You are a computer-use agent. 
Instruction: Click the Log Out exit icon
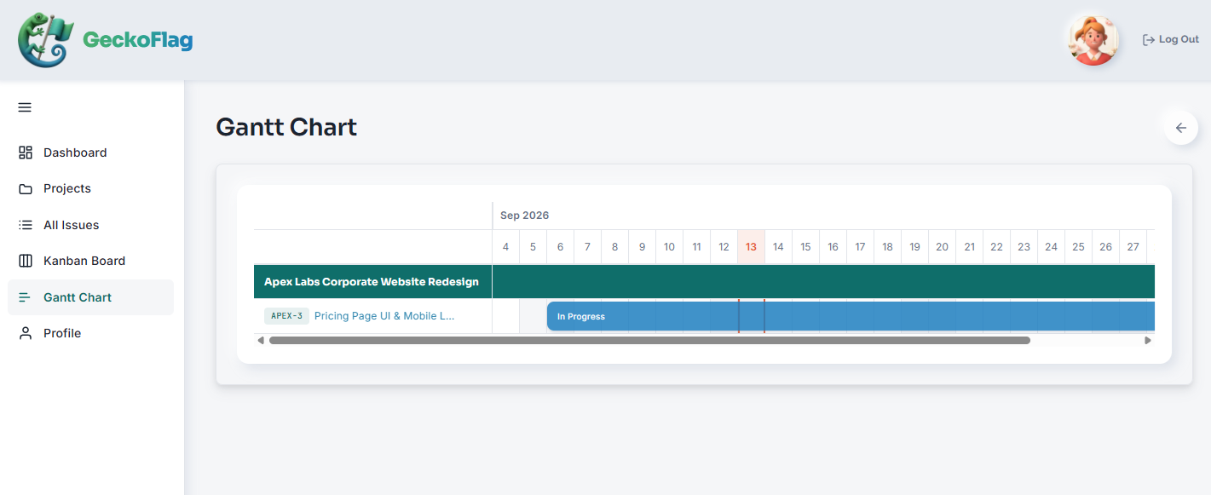(1149, 39)
